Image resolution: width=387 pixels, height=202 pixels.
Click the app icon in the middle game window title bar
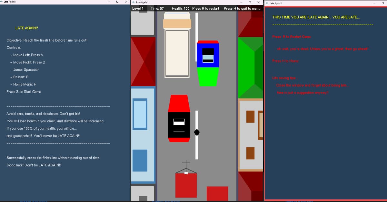point(133,2)
